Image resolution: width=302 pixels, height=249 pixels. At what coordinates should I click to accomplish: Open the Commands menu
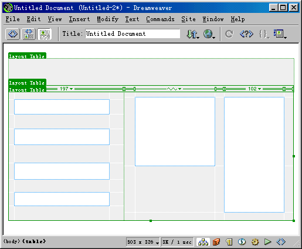click(160, 19)
